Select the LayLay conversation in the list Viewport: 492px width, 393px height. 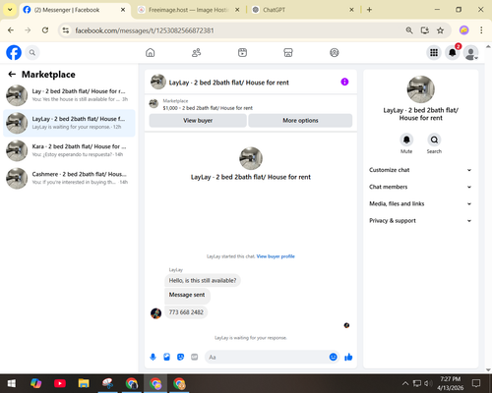(69, 123)
